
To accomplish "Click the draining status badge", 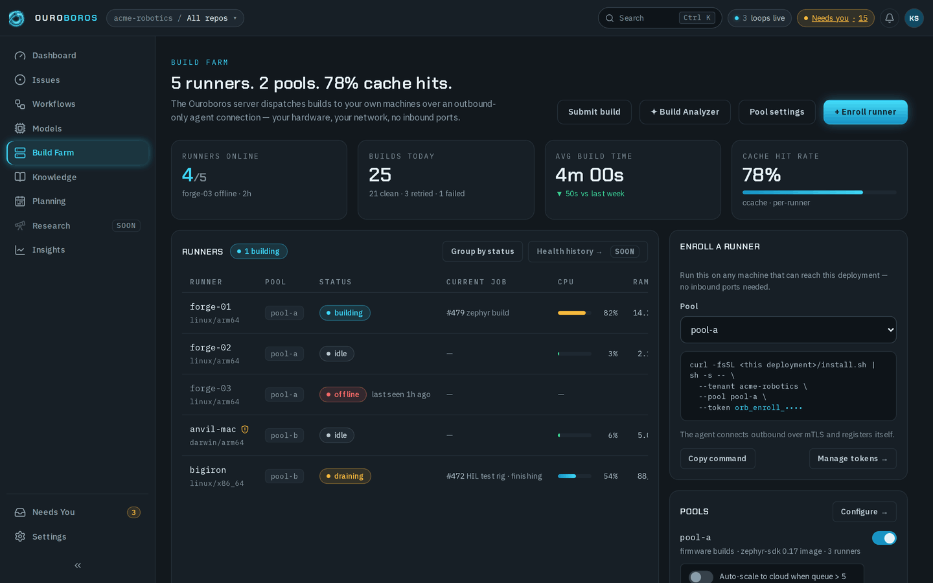I will click(x=345, y=476).
